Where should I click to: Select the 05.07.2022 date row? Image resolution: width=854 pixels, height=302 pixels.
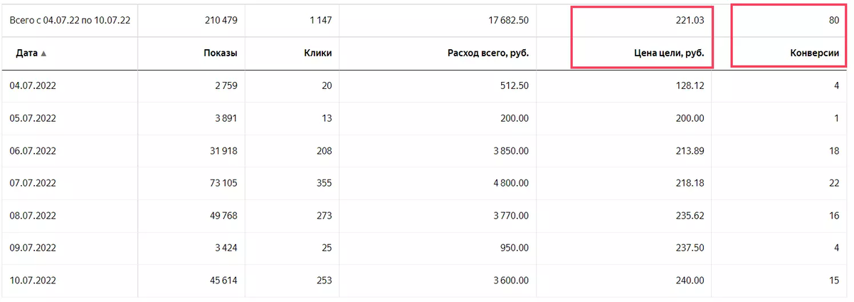[426, 118]
